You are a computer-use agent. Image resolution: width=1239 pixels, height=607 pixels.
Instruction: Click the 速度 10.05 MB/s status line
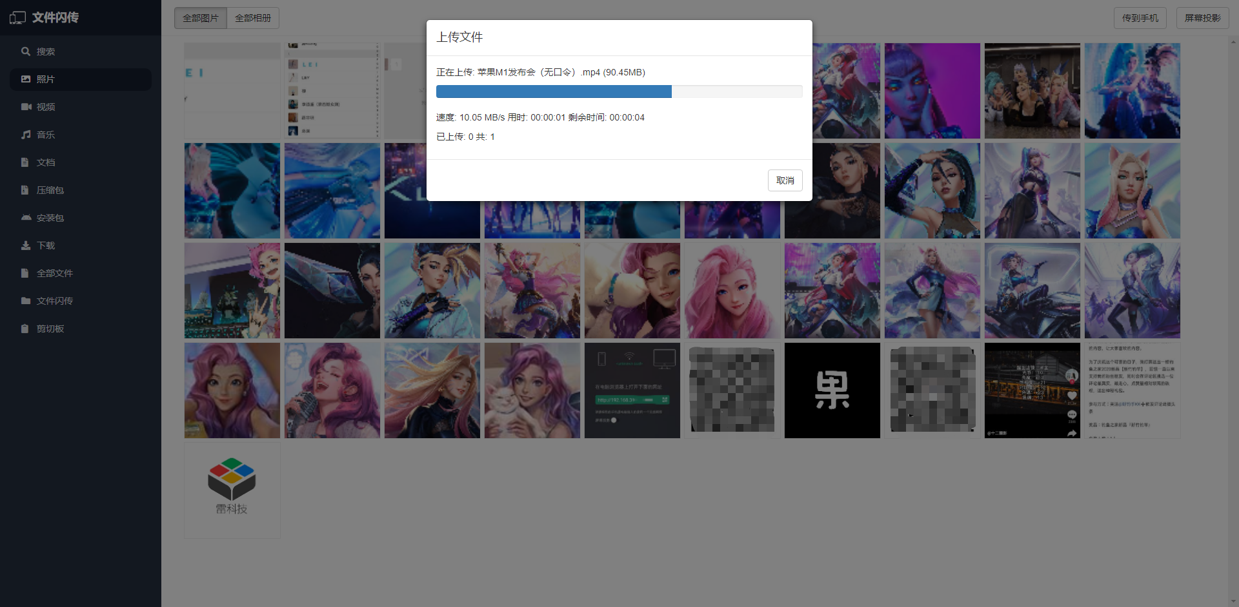tap(540, 117)
